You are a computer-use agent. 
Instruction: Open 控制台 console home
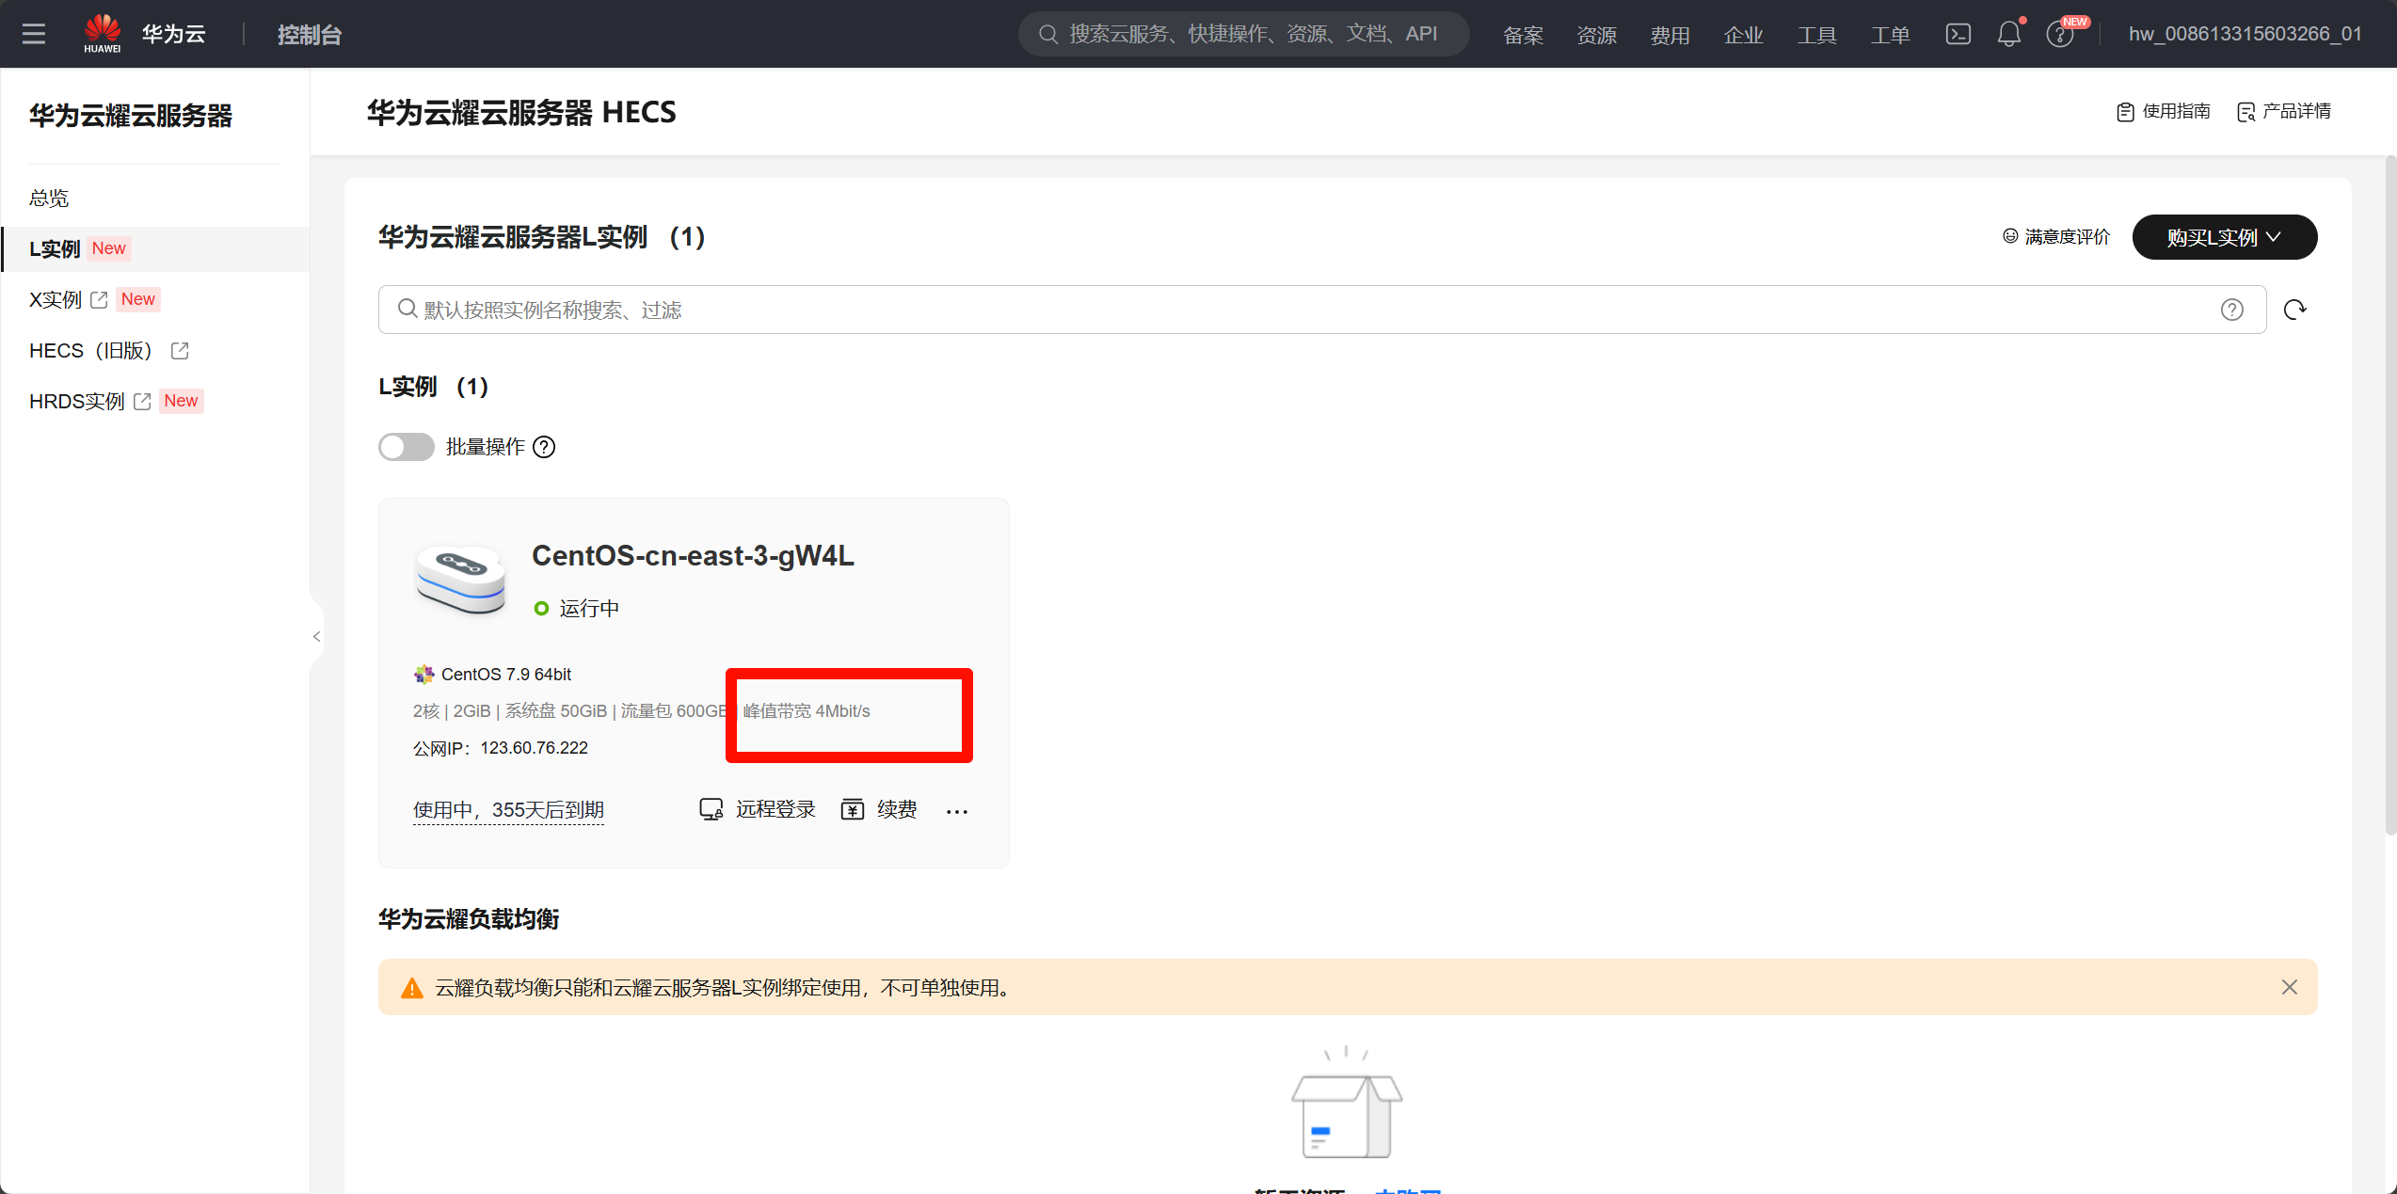pos(310,35)
